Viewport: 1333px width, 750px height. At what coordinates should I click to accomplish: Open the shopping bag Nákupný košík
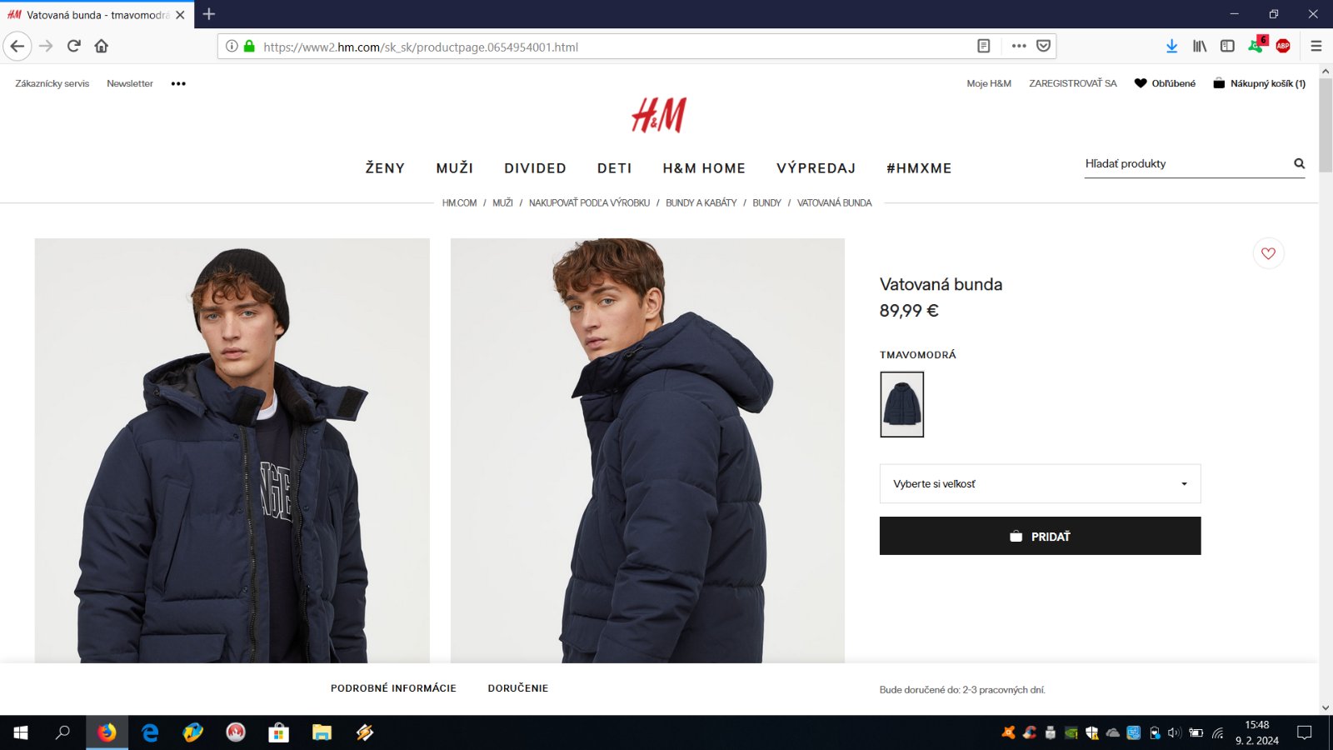click(x=1260, y=83)
